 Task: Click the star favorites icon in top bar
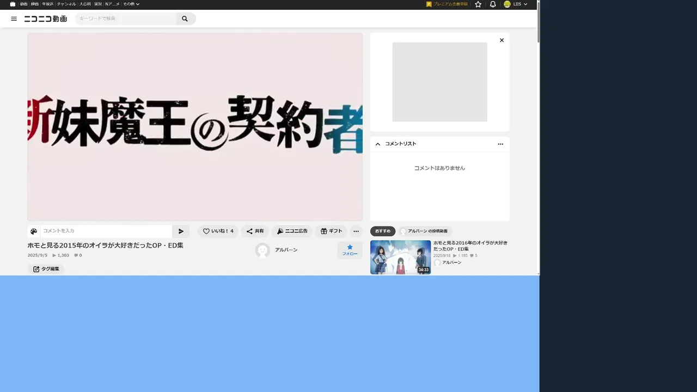coord(478,4)
